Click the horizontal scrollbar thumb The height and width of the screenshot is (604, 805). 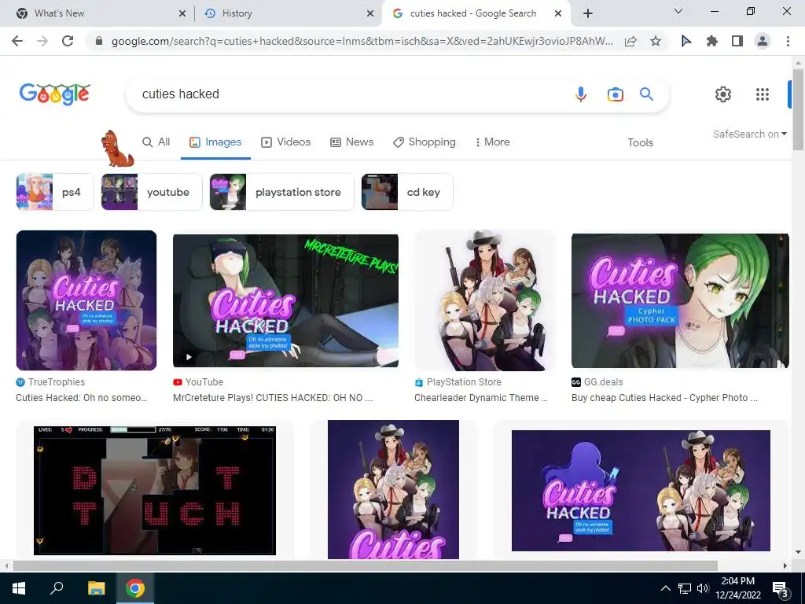(x=365, y=565)
